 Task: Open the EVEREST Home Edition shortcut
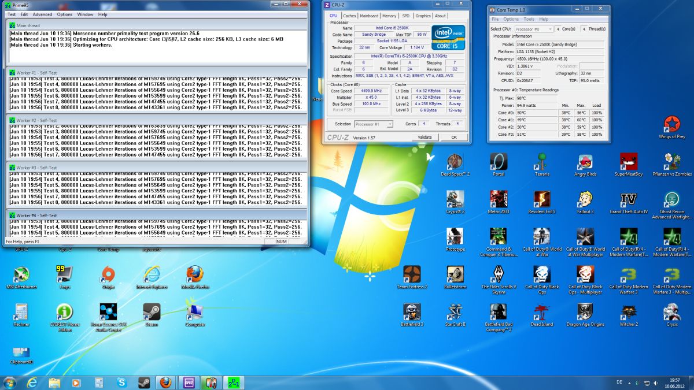pos(65,318)
